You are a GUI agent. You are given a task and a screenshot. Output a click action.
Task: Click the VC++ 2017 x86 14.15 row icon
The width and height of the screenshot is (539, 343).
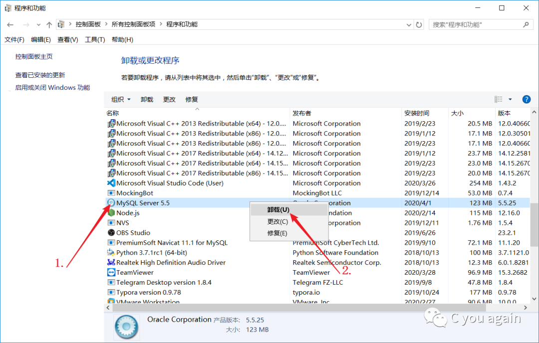click(x=111, y=173)
